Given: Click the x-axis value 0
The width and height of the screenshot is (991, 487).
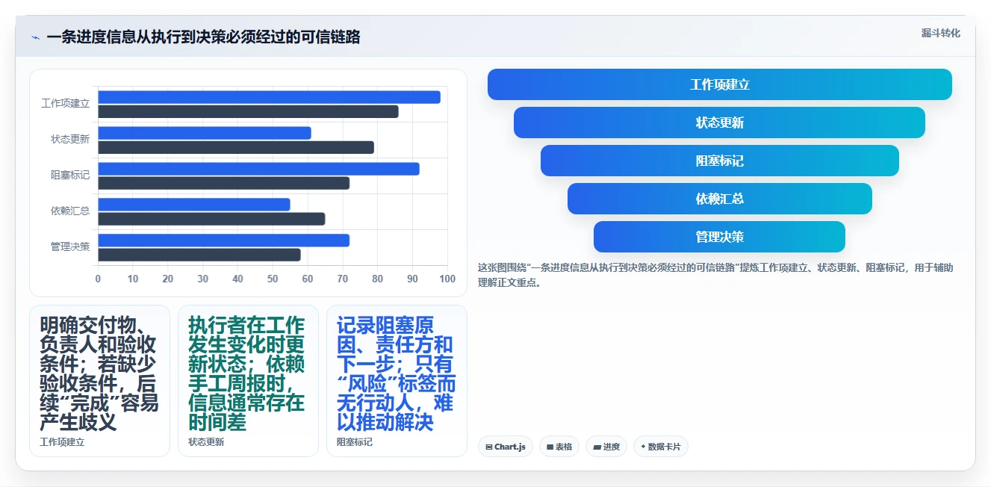Looking at the screenshot, I should [98, 279].
